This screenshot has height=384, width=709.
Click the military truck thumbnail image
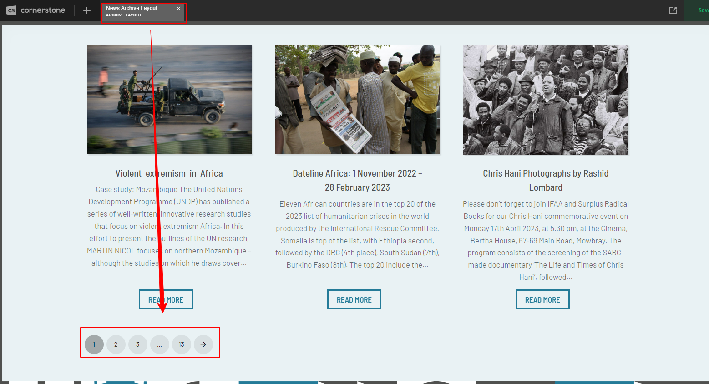[169, 99]
